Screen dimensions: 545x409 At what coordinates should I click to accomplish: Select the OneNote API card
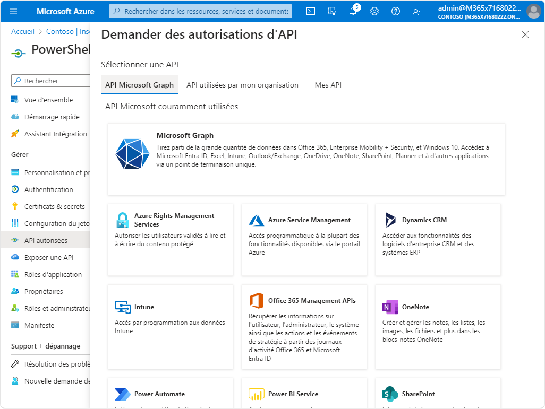click(438, 327)
